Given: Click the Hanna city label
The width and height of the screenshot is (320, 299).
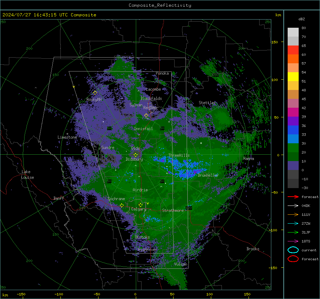Looking at the screenshot, I should tap(249, 159).
